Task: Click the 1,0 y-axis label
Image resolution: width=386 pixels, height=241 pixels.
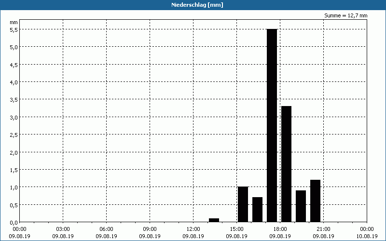Action: [x=14, y=187]
